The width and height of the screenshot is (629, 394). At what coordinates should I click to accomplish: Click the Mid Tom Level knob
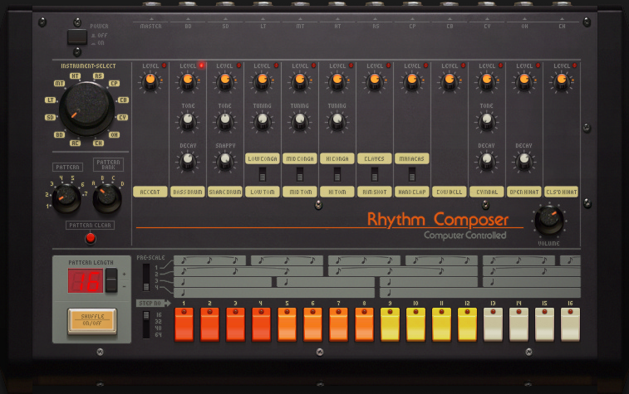point(300,81)
